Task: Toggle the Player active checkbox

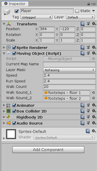Action: [x=17, y=11]
